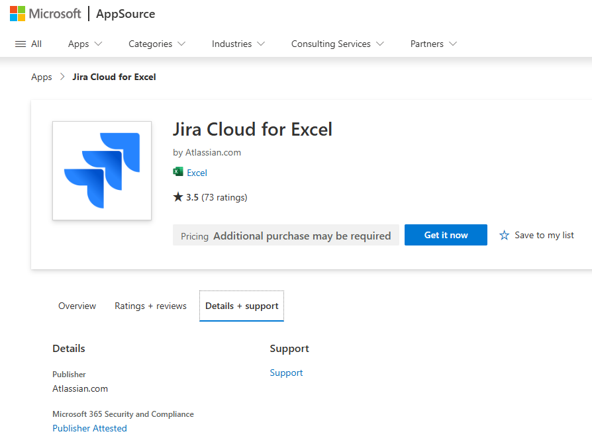Open the Excel product link

pyautogui.click(x=197, y=173)
